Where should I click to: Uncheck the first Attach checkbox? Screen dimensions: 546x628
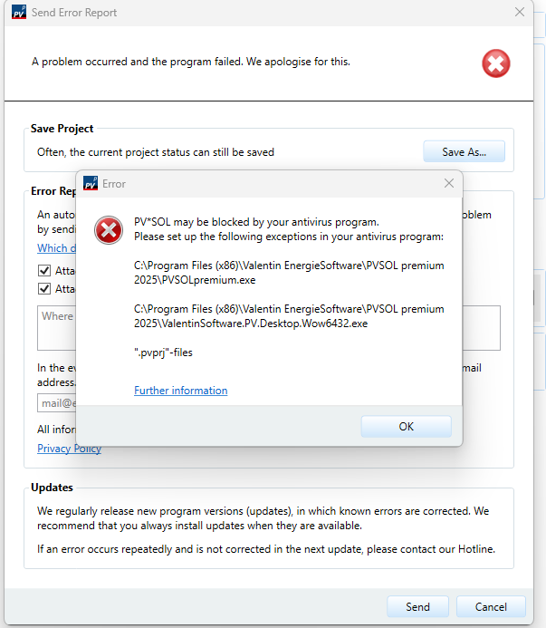point(44,271)
